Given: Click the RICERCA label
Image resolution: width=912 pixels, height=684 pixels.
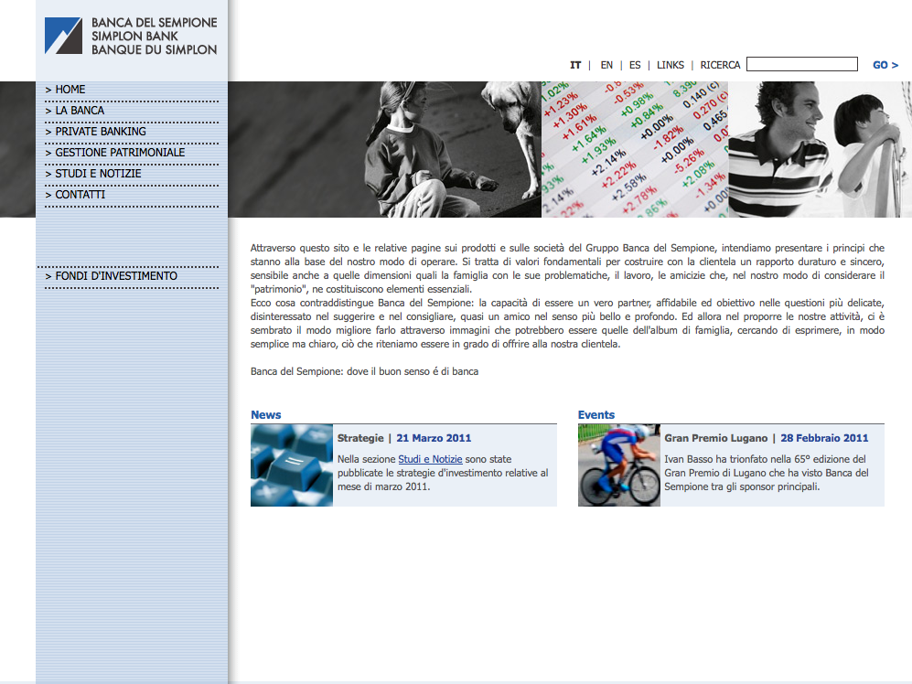Looking at the screenshot, I should click(x=720, y=65).
